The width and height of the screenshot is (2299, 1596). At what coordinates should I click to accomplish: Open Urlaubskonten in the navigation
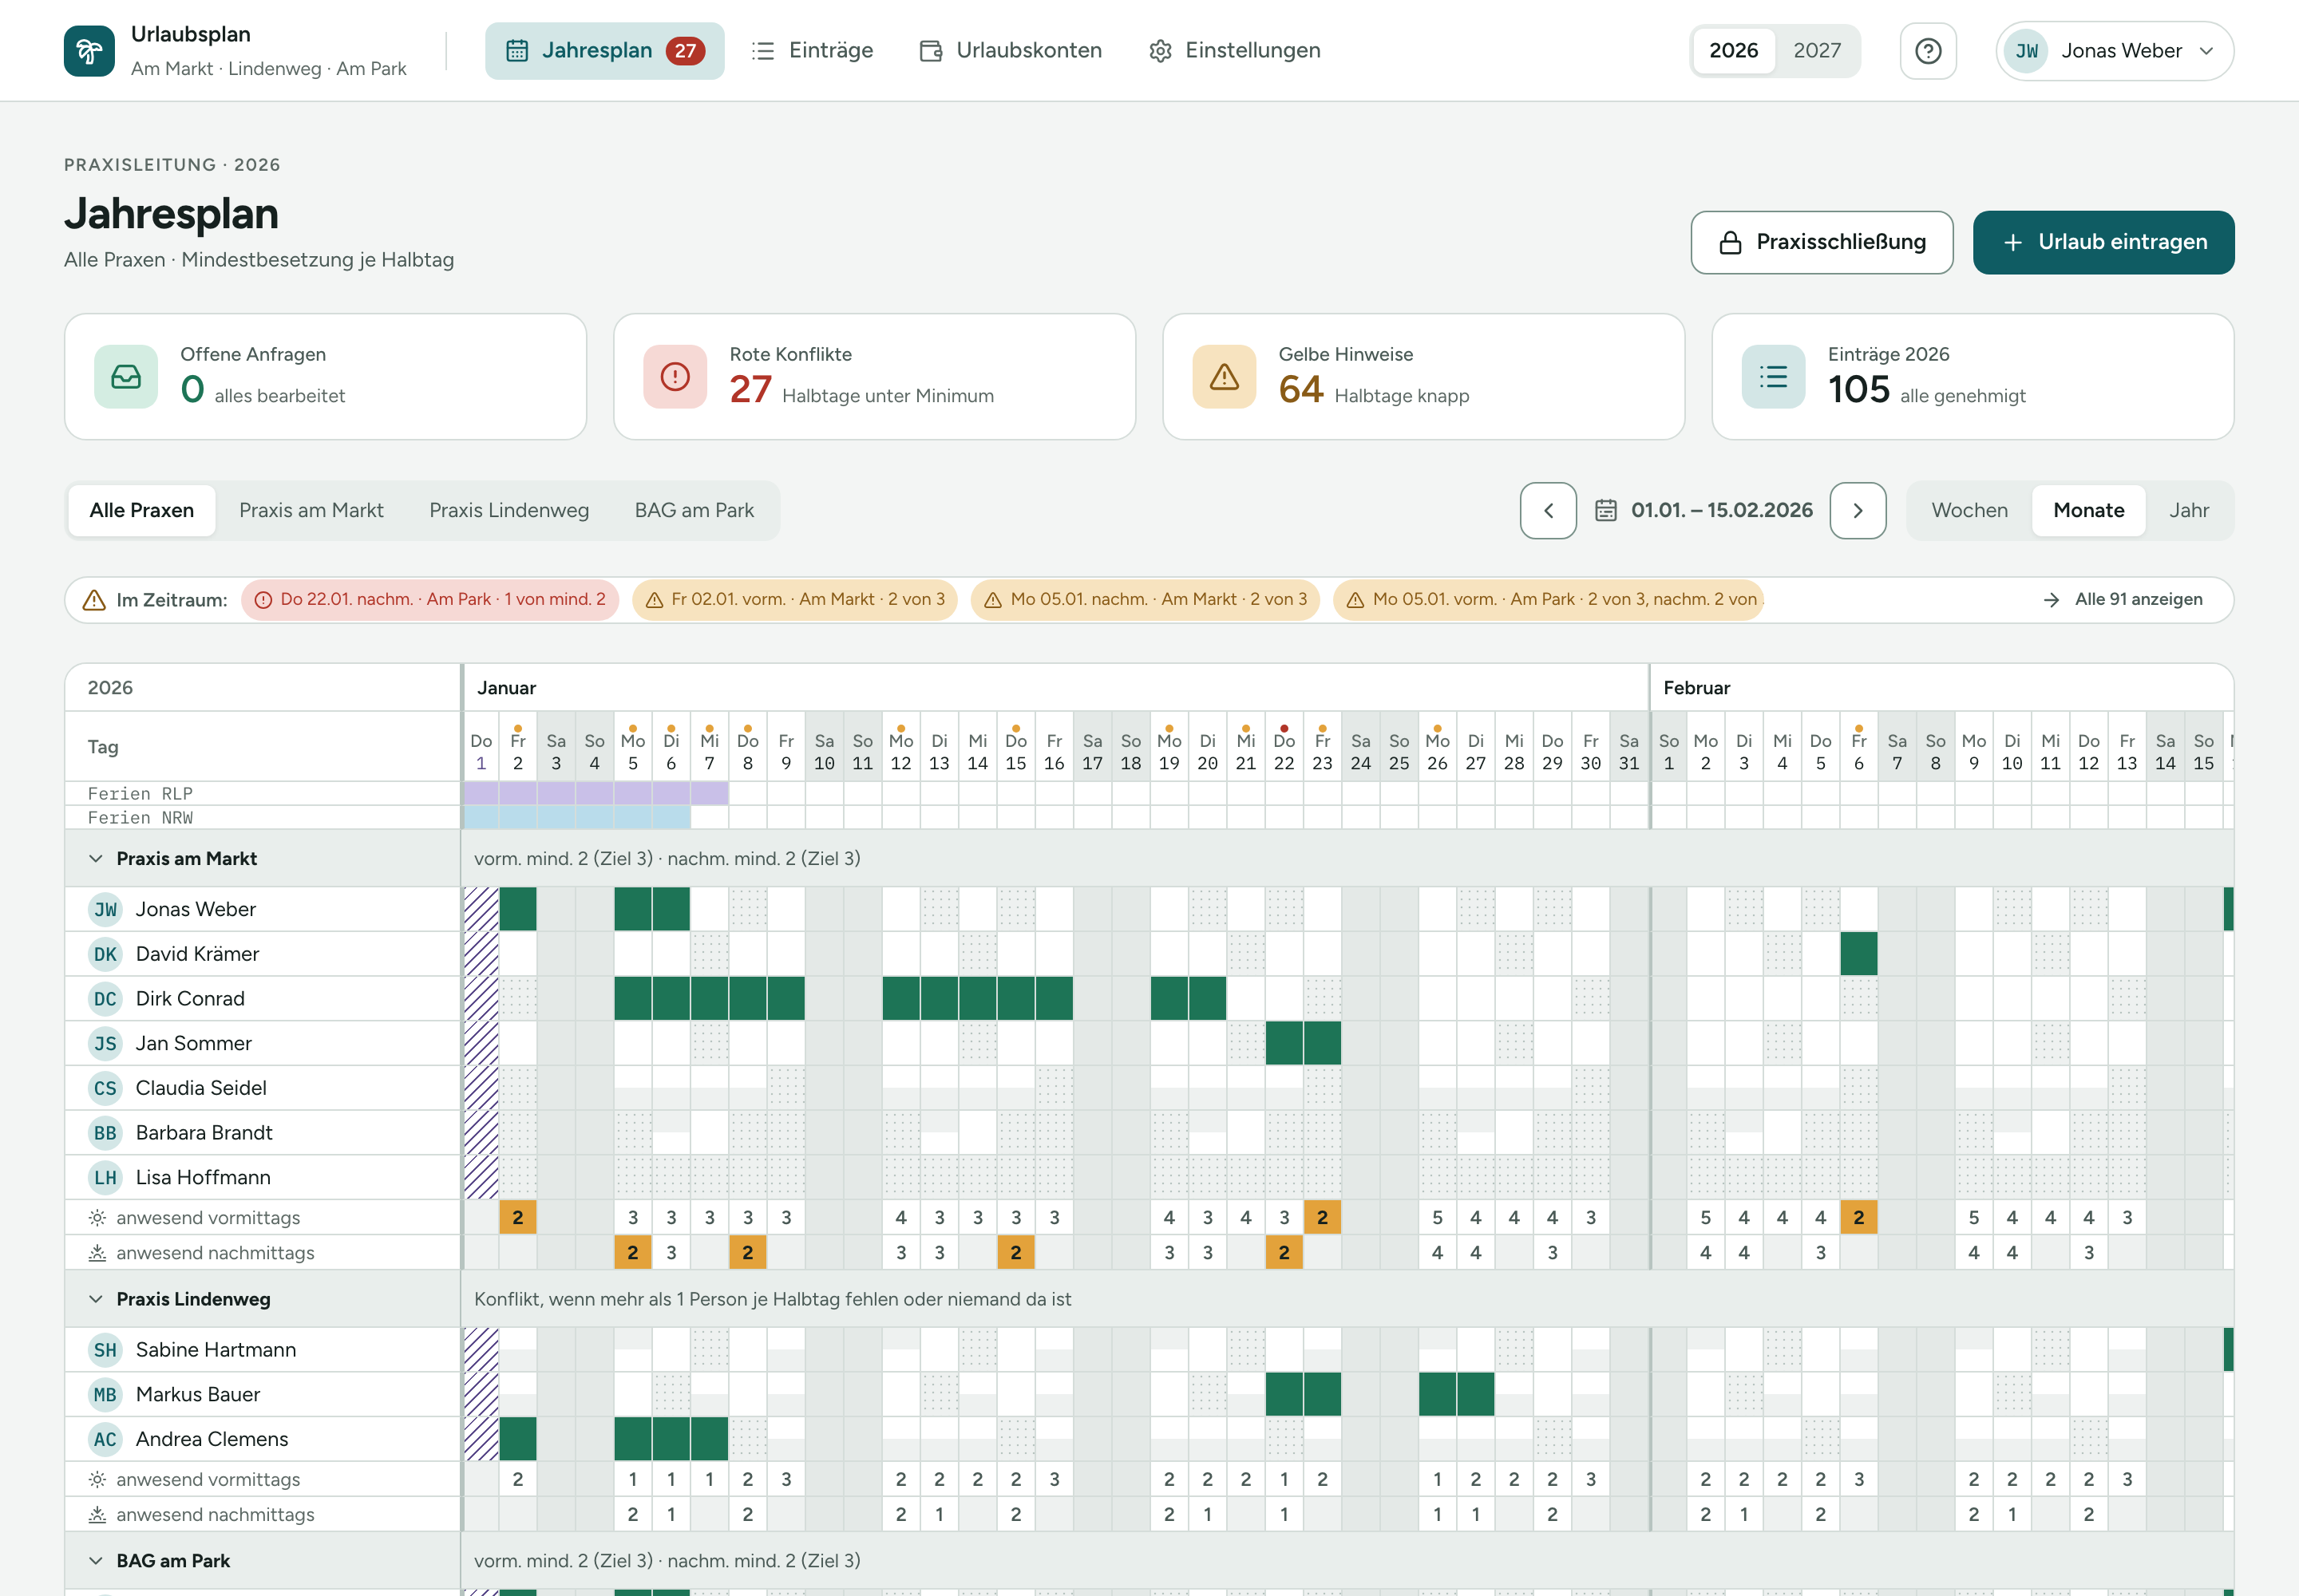[x=1011, y=51]
